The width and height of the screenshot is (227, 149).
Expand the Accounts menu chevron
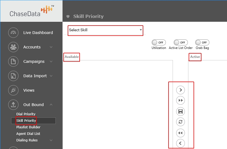[x=51, y=47]
